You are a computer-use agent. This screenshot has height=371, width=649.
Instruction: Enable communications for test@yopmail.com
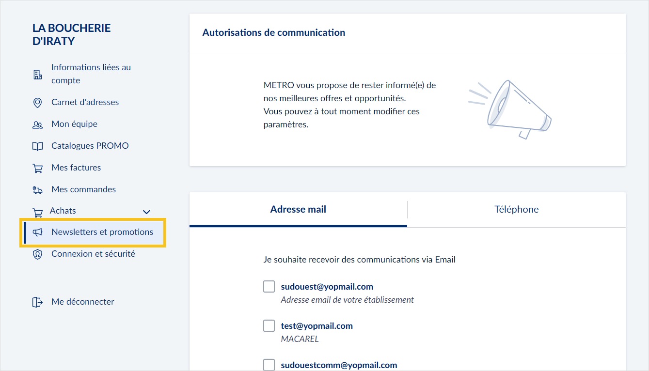(269, 325)
